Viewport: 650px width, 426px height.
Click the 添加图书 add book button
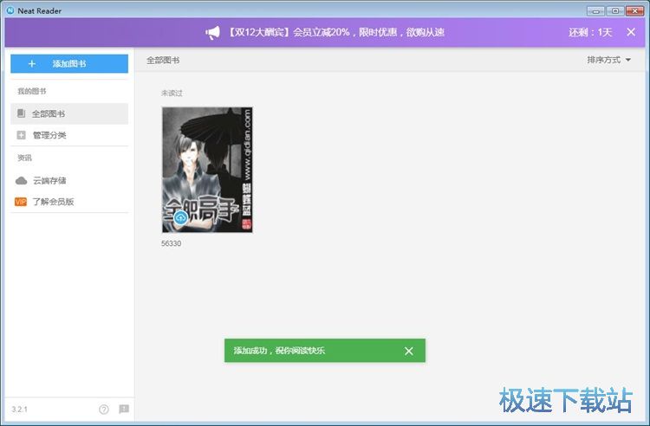click(69, 64)
